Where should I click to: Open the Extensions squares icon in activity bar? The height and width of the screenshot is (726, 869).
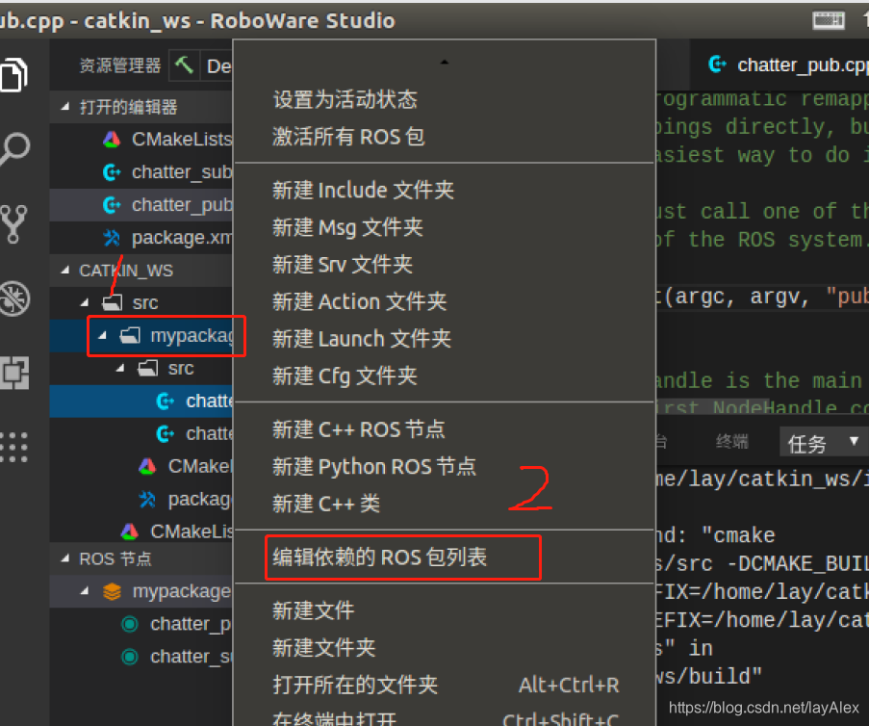pyautogui.click(x=14, y=373)
